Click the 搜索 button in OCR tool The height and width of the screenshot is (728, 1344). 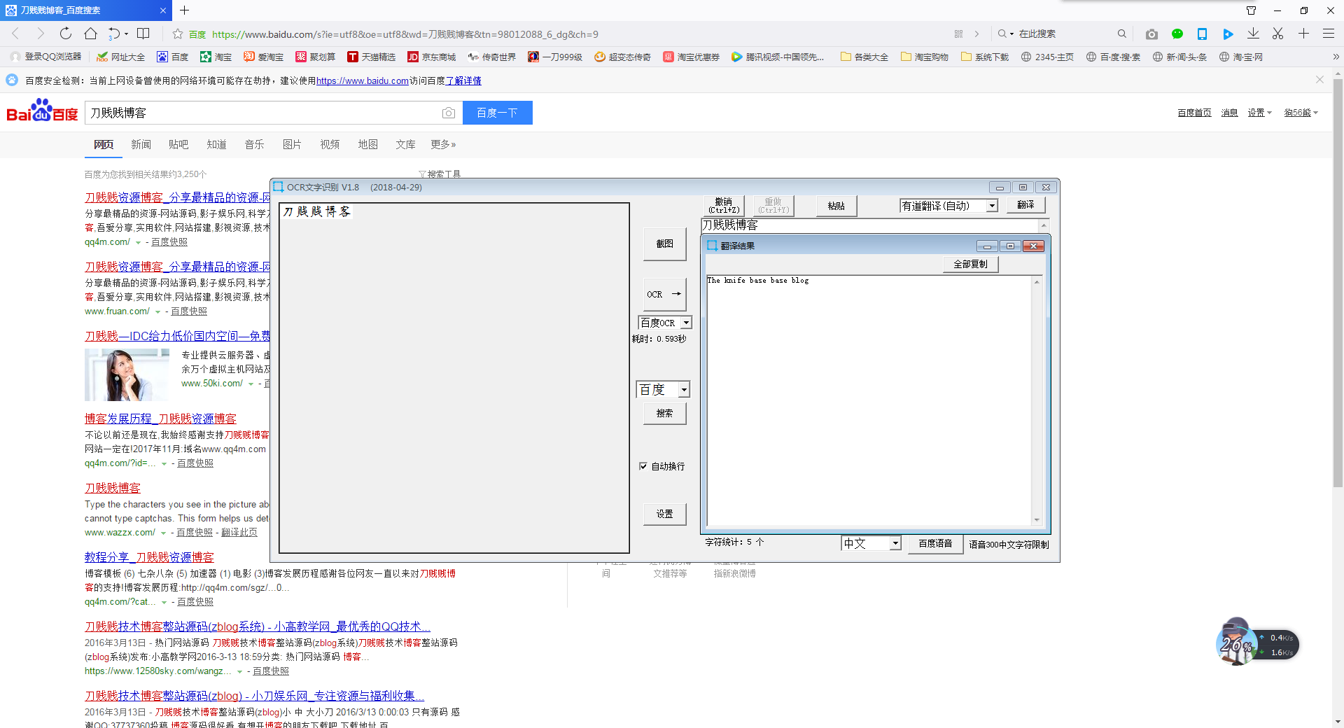[664, 413]
